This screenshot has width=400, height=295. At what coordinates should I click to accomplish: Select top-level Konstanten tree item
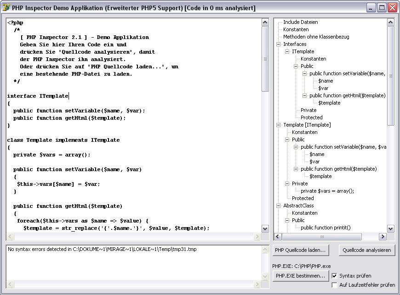click(296, 29)
